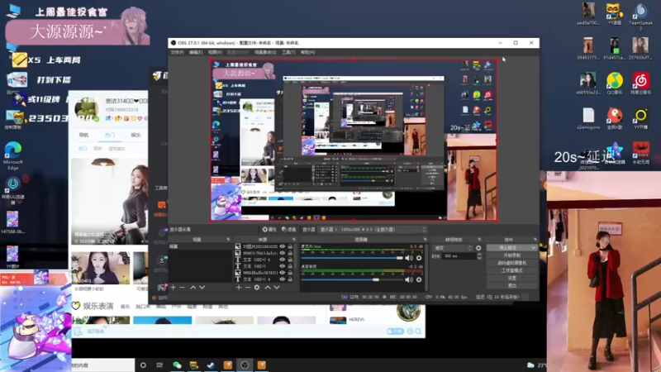Viewport: 661px width, 372px height.
Task: Pop out the audio mixer dock panel
Action: pos(425,239)
